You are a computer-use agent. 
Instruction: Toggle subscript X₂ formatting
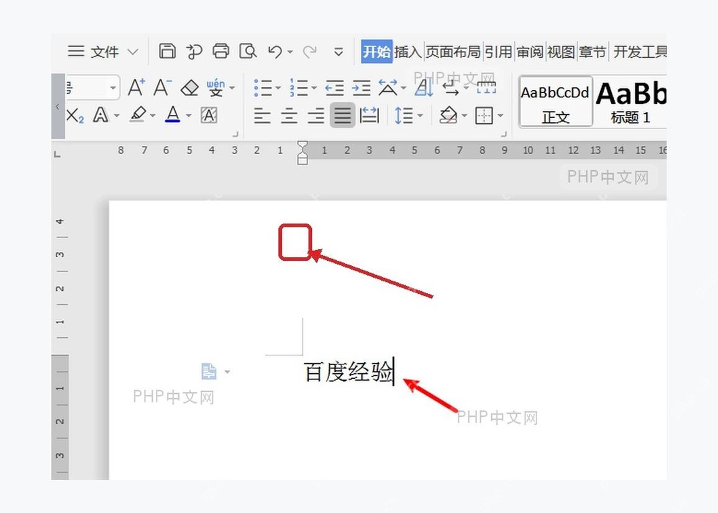point(75,116)
